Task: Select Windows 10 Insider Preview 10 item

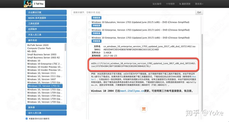Action: [x=45, y=67]
